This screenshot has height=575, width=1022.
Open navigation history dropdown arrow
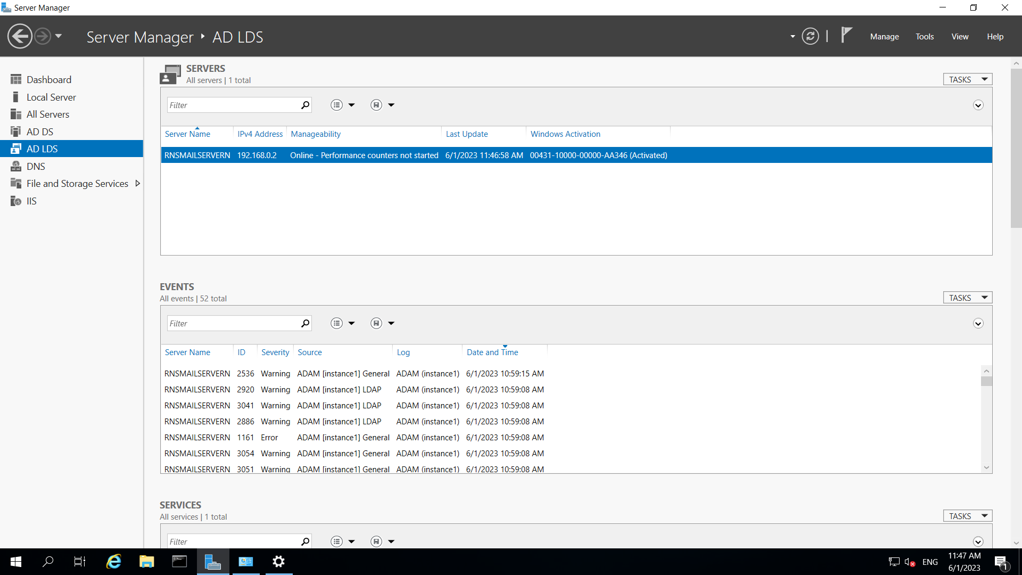59,37
